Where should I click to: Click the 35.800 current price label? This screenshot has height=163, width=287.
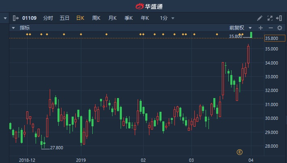[275, 38]
